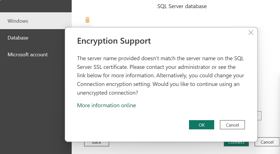Click the SQL Server database window title
The height and width of the screenshot is (154, 280).
pos(182,6)
